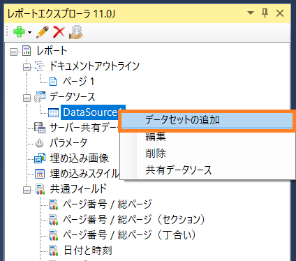The image size is (296, 261).
Task: Select 埋め込み画像 in the tree
Action: pyautogui.click(x=79, y=158)
